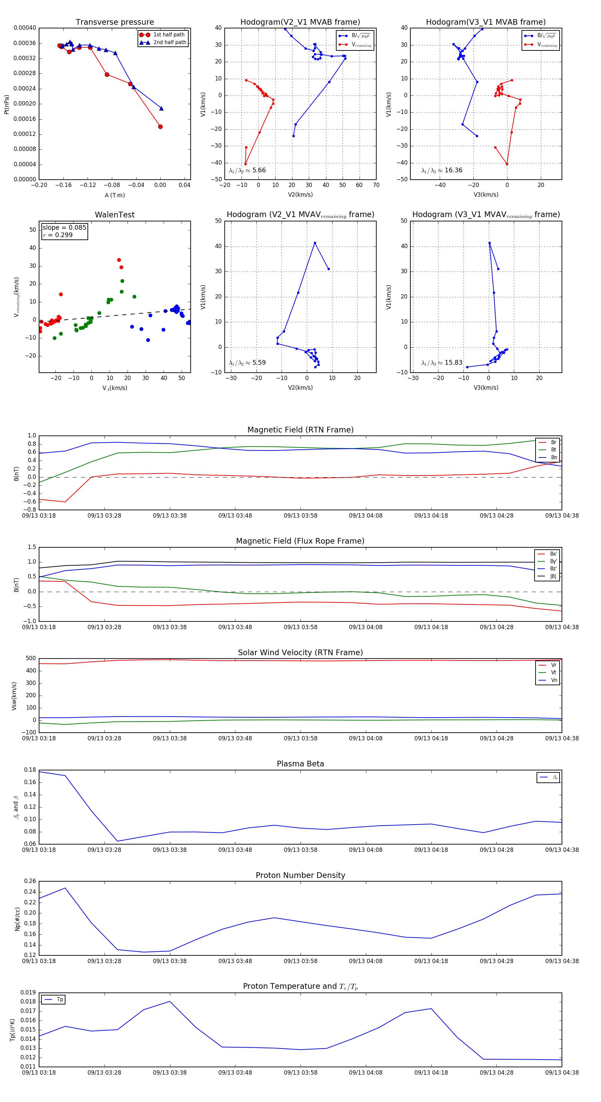Click the "Vsw(km/s)" y-axis label
601x1102 pixels.
pyautogui.click(x=14, y=696)
